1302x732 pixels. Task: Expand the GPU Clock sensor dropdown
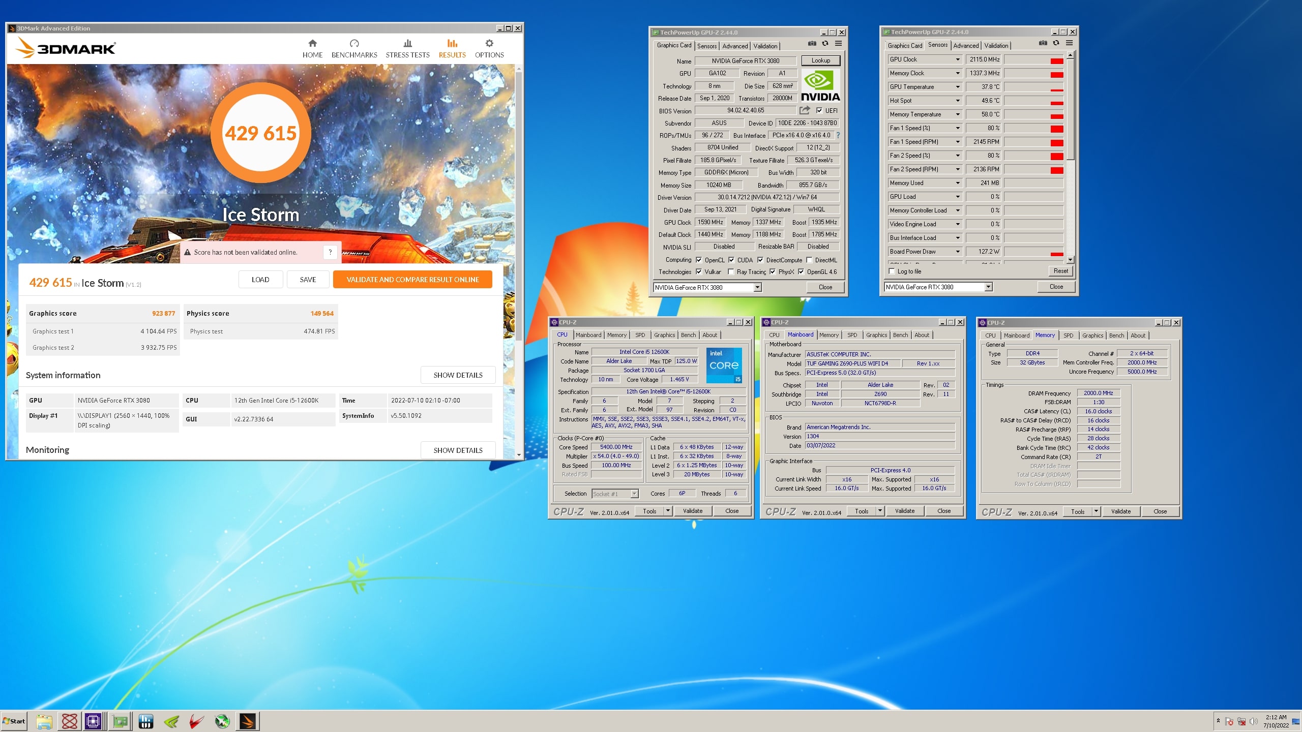tap(958, 59)
